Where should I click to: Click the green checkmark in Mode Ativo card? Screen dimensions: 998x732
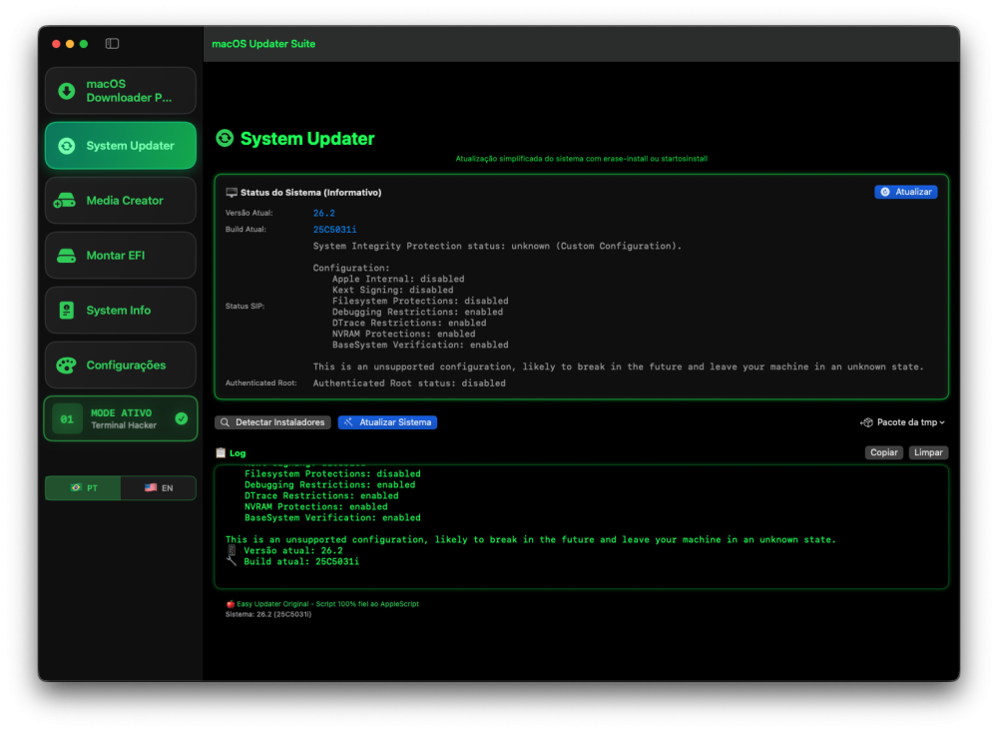pyautogui.click(x=182, y=418)
